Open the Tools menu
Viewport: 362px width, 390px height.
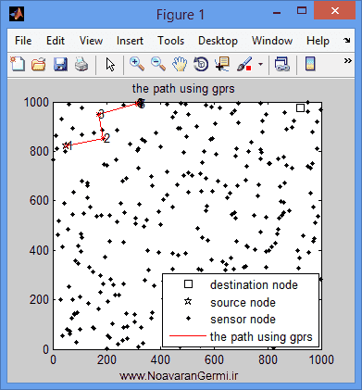170,41
